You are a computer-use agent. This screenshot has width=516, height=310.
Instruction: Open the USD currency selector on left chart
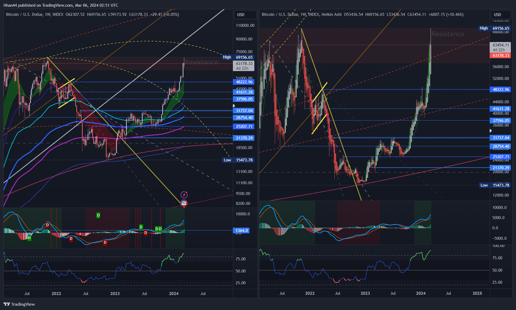tap(245, 15)
